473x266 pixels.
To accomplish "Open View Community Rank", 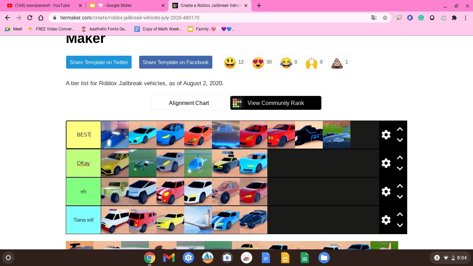I will click(x=276, y=103).
